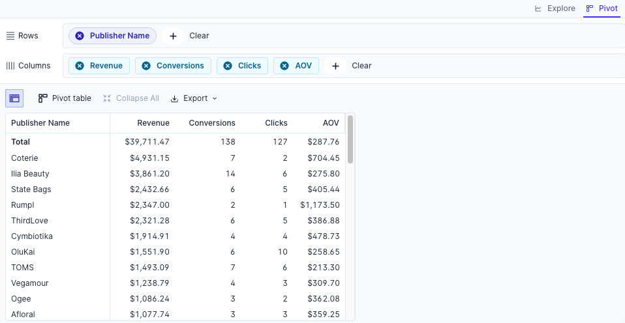Click TOMS revenue $1,493.09

click(149, 267)
